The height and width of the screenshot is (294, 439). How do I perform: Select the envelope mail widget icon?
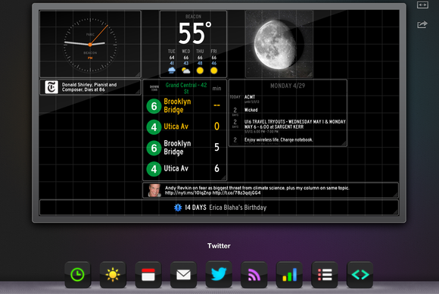(183, 274)
